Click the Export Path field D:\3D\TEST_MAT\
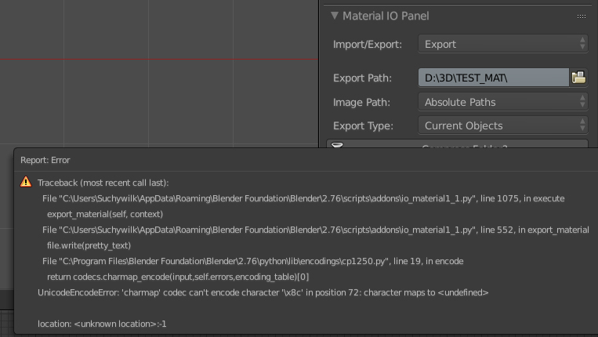Screen dimensions: 598x337 pos(494,78)
